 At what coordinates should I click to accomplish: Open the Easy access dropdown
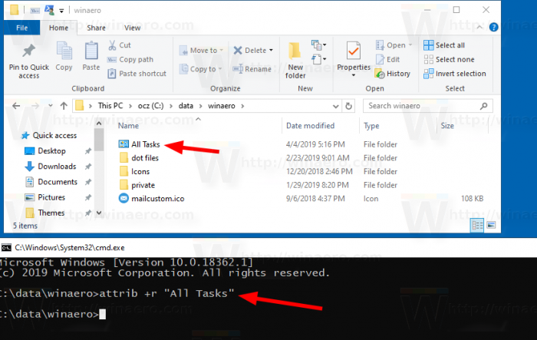click(x=318, y=59)
